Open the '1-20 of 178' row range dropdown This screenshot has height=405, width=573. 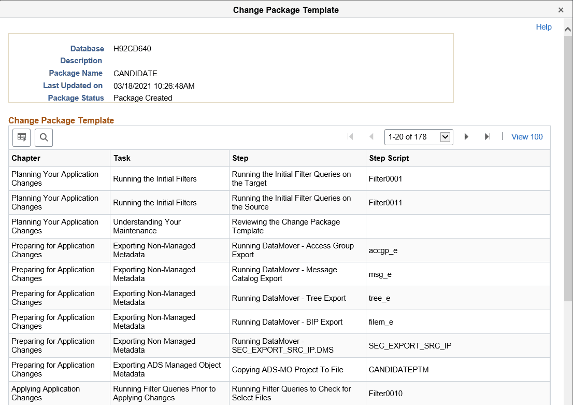click(419, 137)
